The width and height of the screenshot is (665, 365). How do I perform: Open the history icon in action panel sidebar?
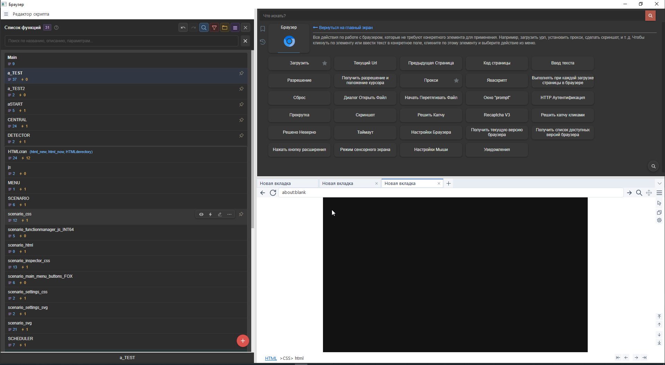tap(263, 42)
